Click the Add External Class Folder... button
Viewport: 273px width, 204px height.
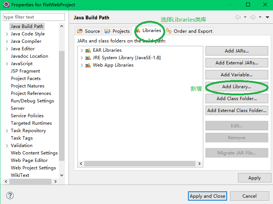coord(237,110)
